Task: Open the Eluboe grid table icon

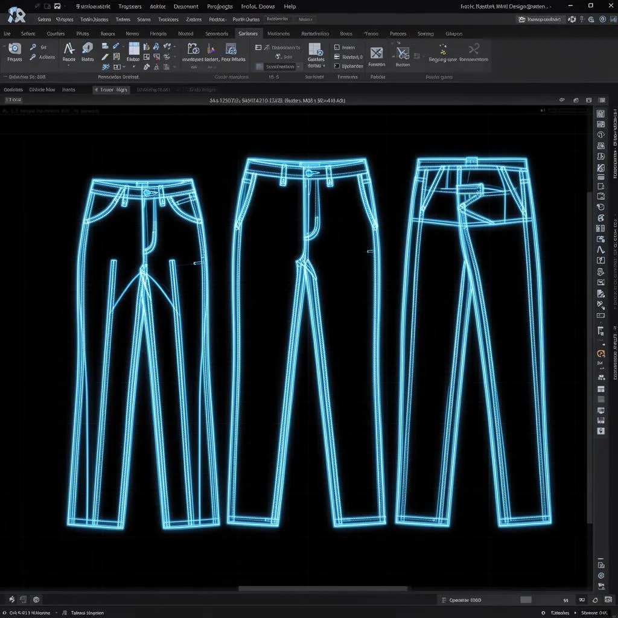Action: click(134, 48)
